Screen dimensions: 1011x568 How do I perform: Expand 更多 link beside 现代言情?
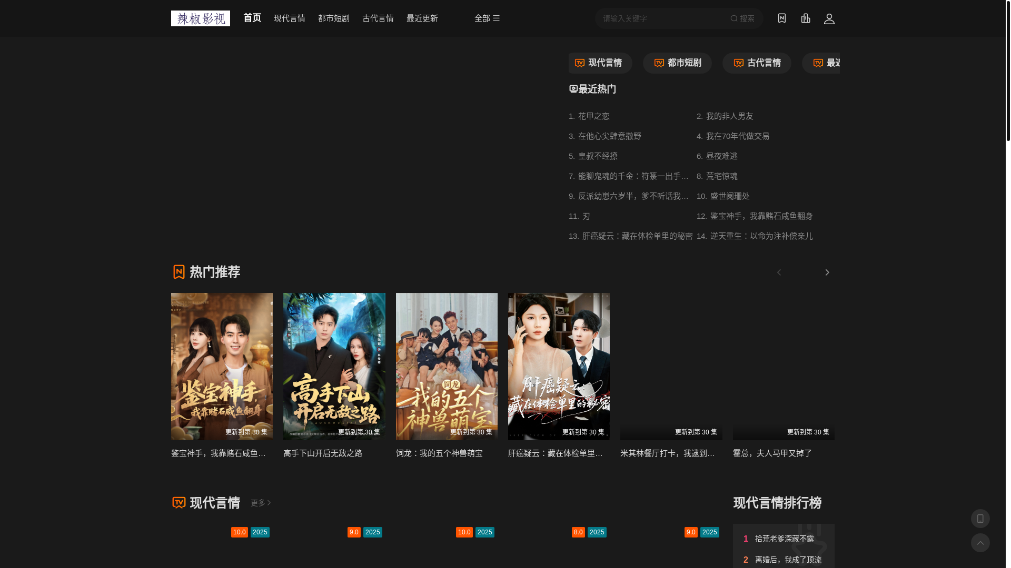coord(261,503)
